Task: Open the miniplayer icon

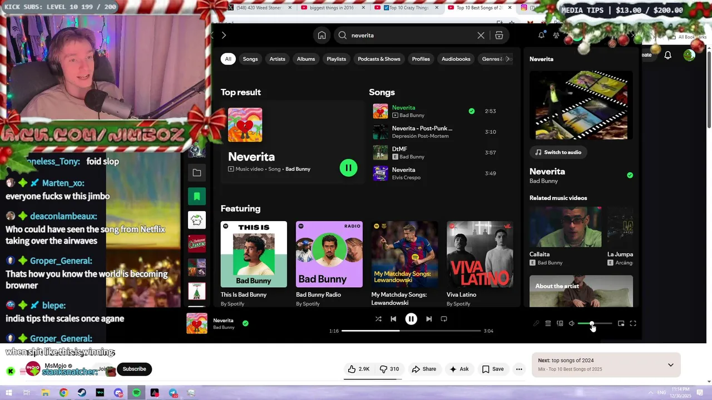Action: [x=621, y=323]
